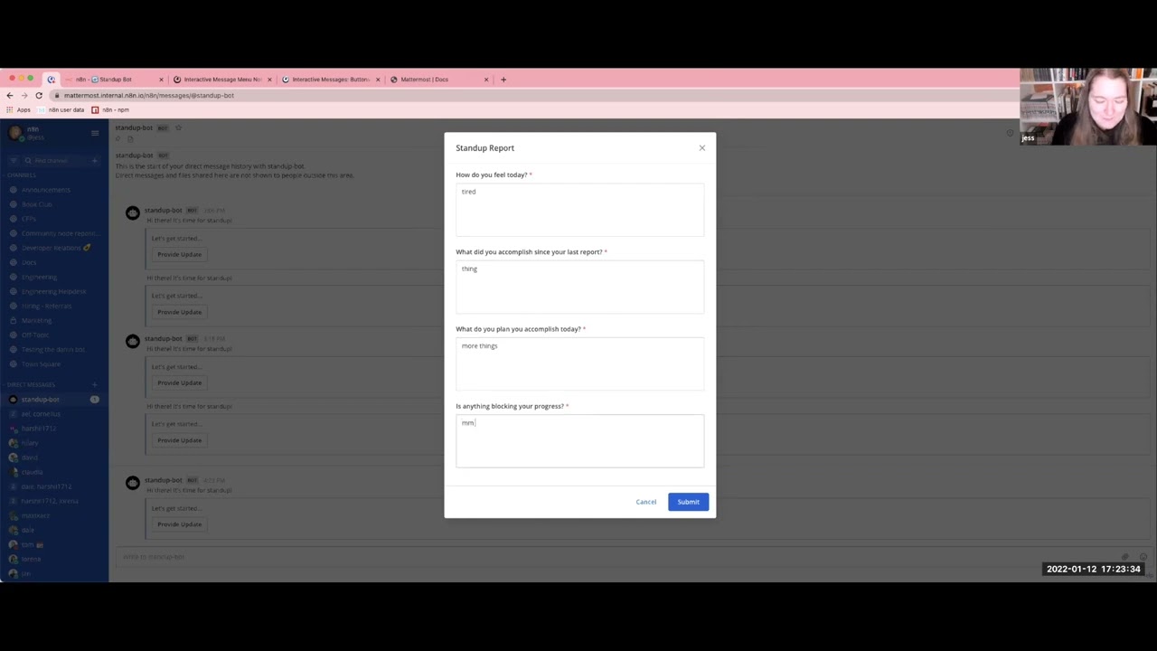1157x651 pixels.
Task: Reload the current page
Action: [x=38, y=96]
